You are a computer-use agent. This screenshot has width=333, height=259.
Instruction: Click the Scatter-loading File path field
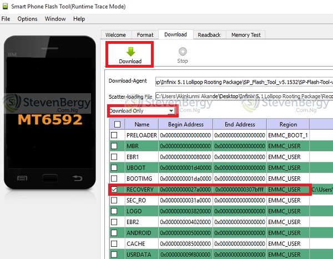tap(244, 96)
